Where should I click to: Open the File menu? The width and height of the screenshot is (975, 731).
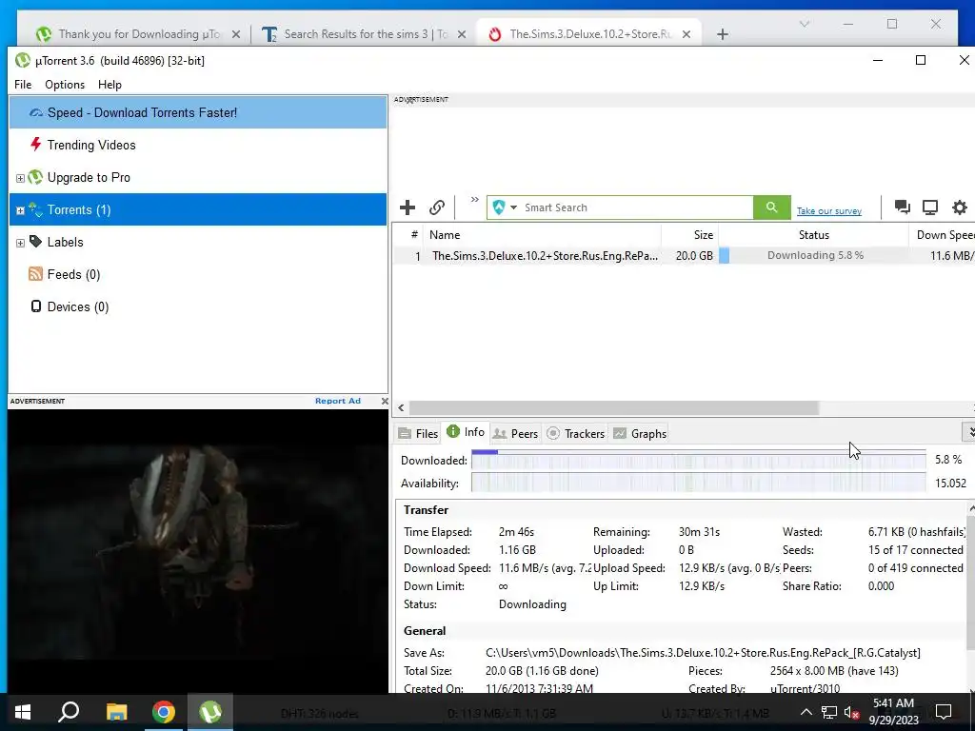(23, 85)
